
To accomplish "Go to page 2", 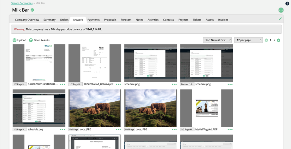I will [x=275, y=40].
